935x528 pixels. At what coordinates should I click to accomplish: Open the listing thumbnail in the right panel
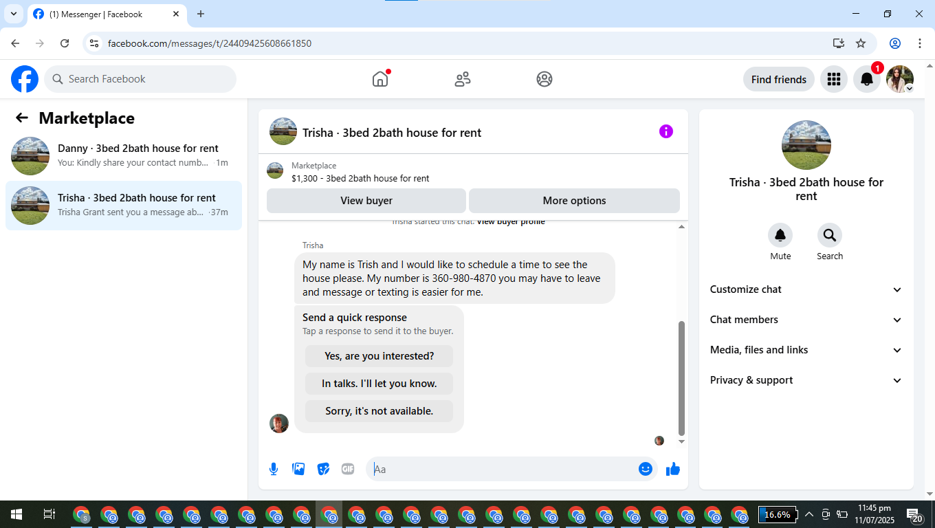click(x=806, y=145)
